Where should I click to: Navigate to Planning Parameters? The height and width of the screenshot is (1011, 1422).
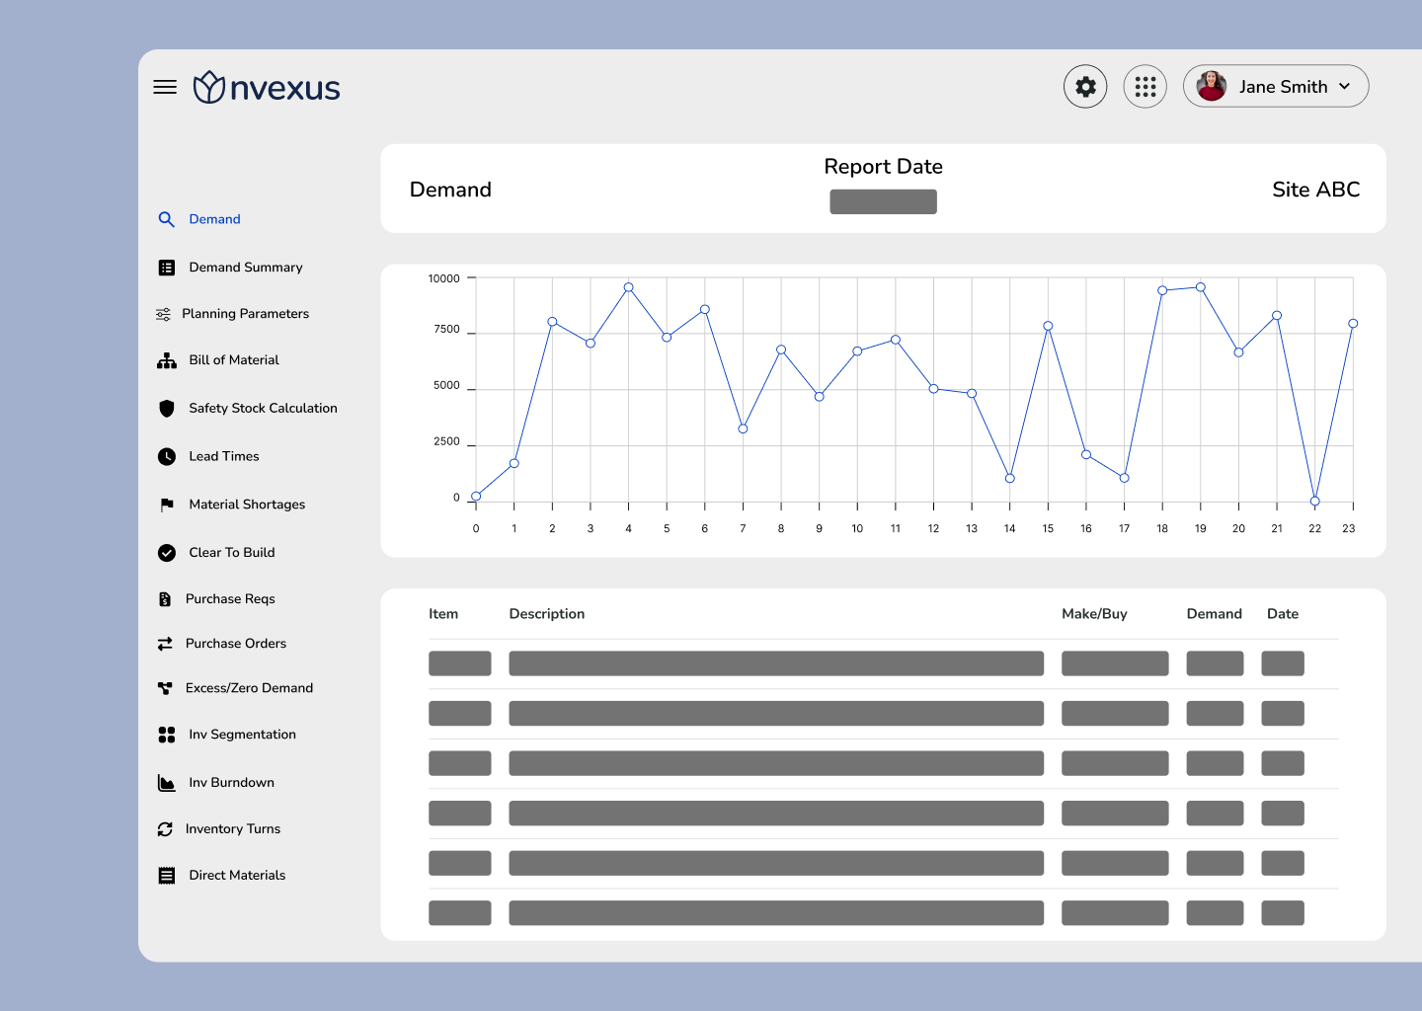[245, 314]
